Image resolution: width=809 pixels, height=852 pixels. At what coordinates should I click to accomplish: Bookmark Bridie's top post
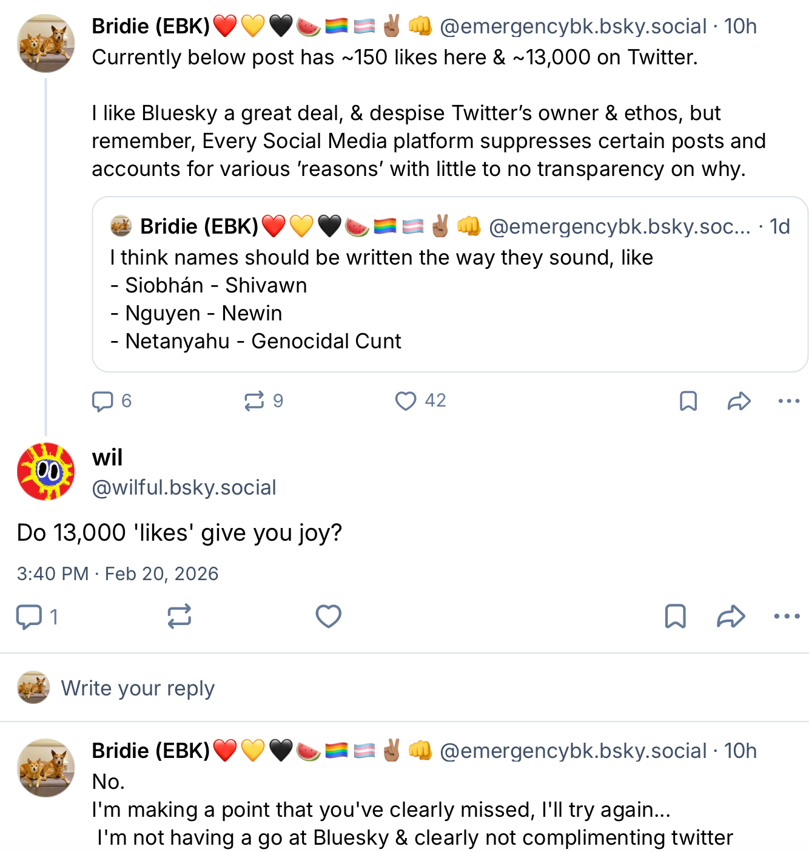click(688, 401)
